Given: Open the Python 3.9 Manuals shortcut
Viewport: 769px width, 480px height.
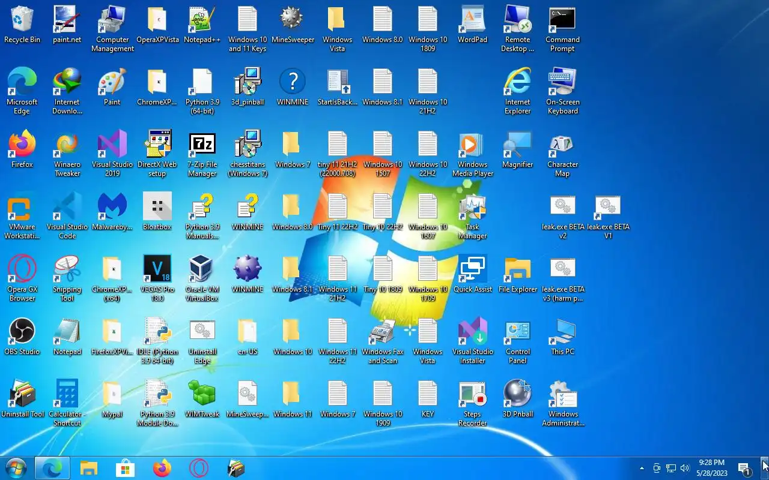Looking at the screenshot, I should pyautogui.click(x=202, y=217).
